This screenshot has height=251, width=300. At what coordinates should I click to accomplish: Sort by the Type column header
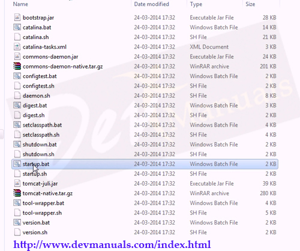point(196,4)
